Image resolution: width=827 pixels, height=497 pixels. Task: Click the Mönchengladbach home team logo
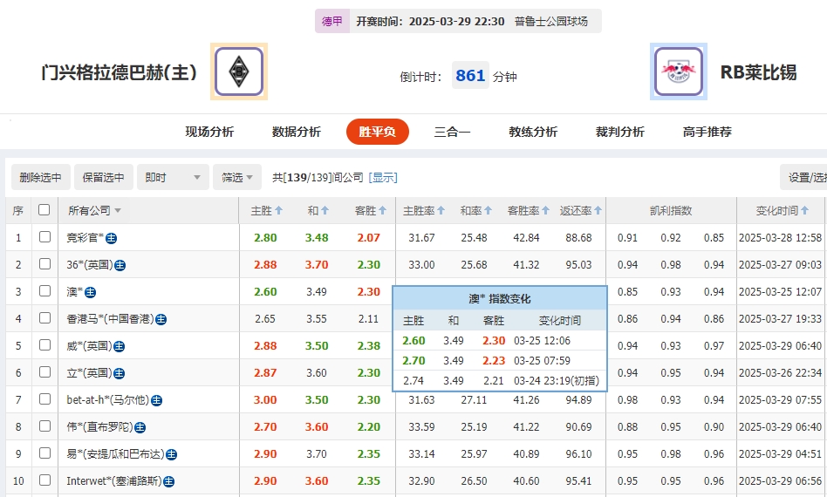click(x=239, y=71)
